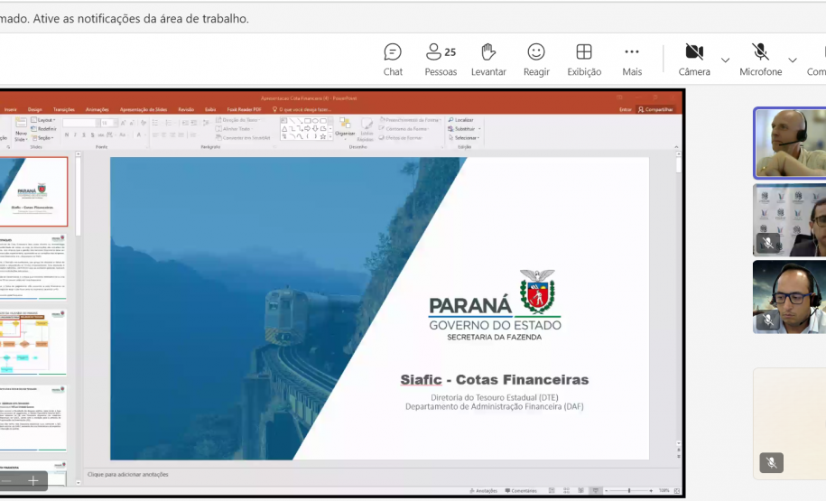826x501 pixels.
Task: Turn on the Câmera
Action: point(694,60)
